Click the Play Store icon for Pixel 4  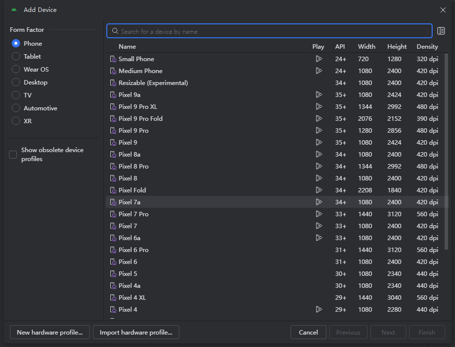pyautogui.click(x=318, y=309)
